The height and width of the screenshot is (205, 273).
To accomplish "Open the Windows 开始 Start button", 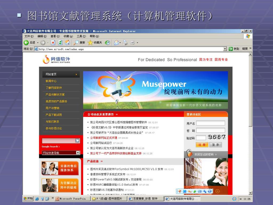I will [28, 199].
